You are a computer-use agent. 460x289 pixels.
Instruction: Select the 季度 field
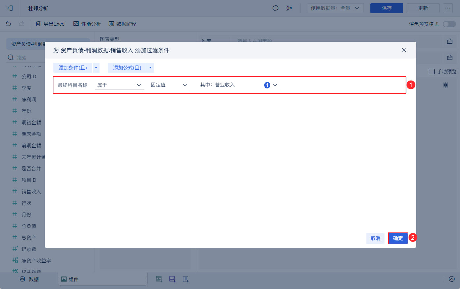tap(26, 88)
